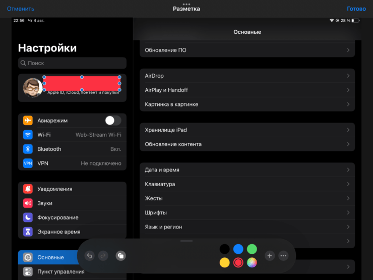This screenshot has width=373, height=280.
Task: Expand the AirDrop row chevron
Action: [x=348, y=76]
